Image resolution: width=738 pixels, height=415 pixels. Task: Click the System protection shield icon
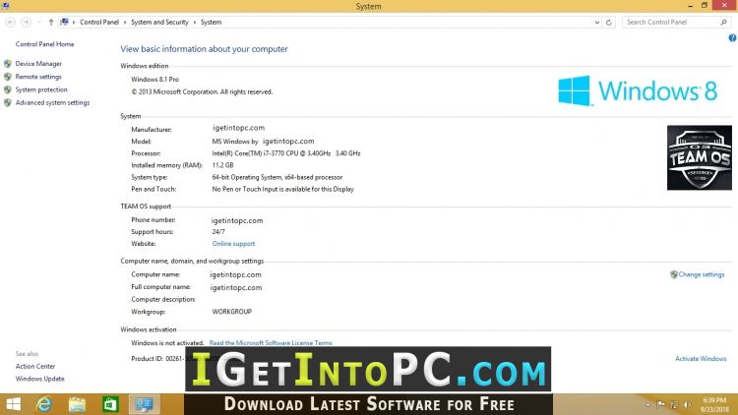8,89
